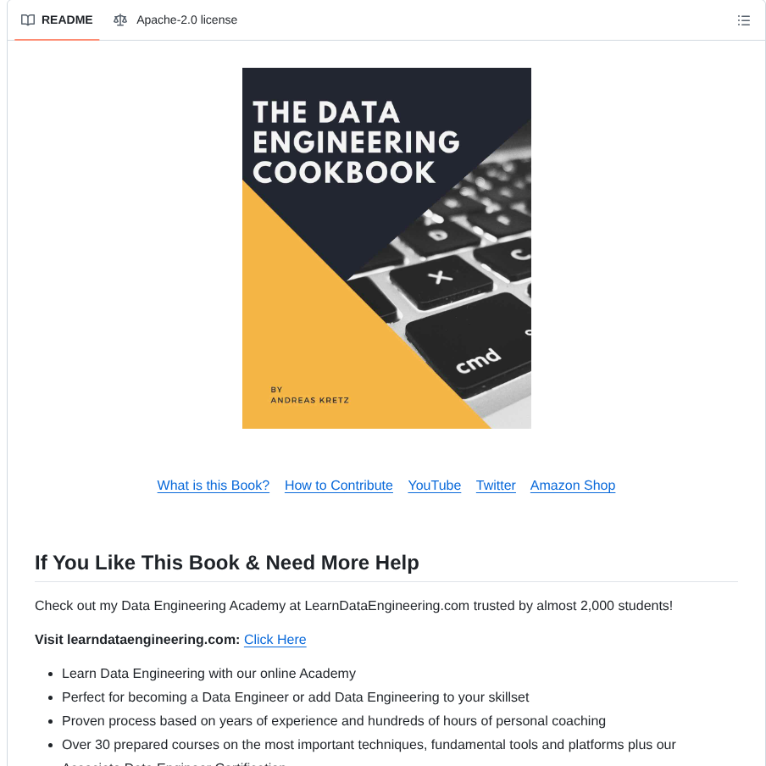Image resolution: width=766 pixels, height=766 pixels.
Task: Open the README outline menu icon
Action: 744,20
